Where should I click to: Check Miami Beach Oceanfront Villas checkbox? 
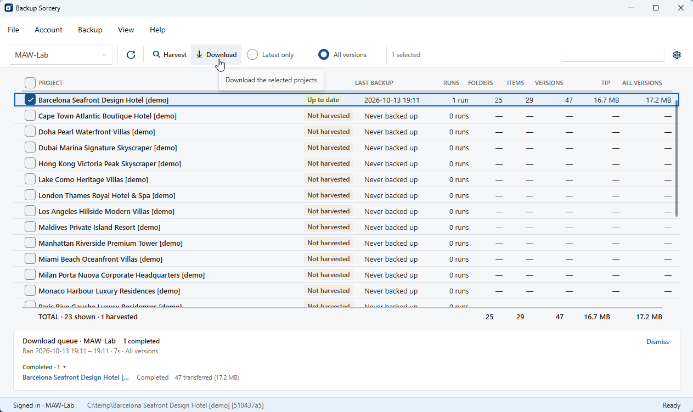point(30,259)
